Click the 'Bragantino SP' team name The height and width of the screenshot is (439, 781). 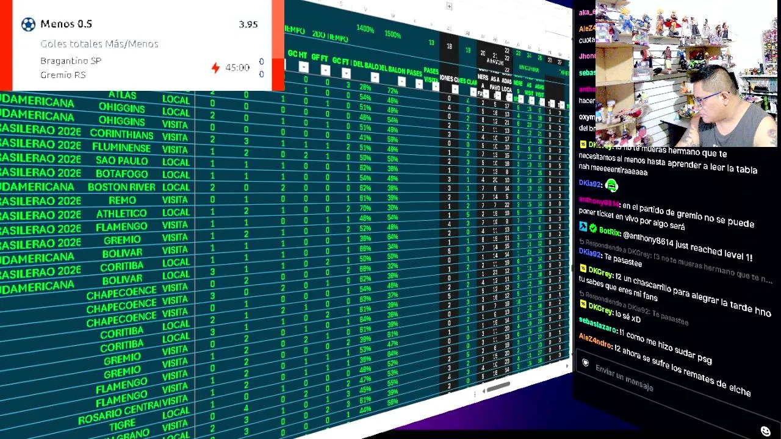pyautogui.click(x=71, y=61)
